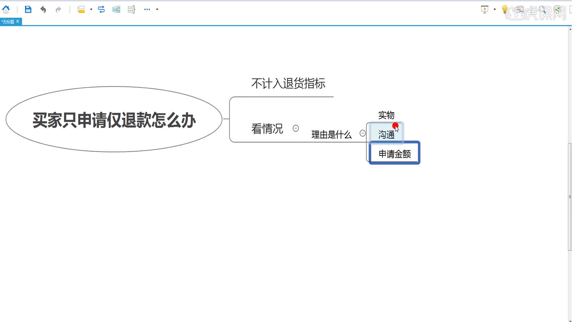Close the 无标题 tab
The image size is (572, 322).
coord(18,21)
